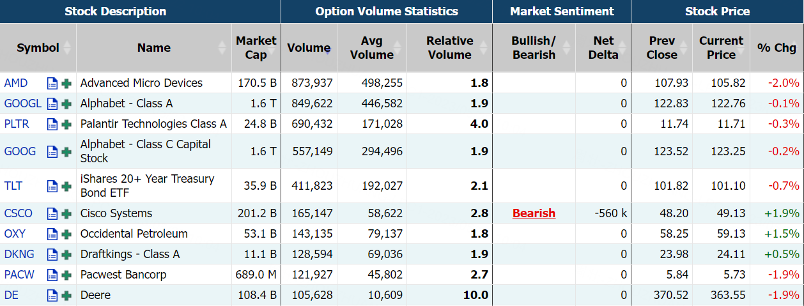This screenshot has height=306, width=804.
Task: Open the CSCO symbol link
Action: point(18,213)
